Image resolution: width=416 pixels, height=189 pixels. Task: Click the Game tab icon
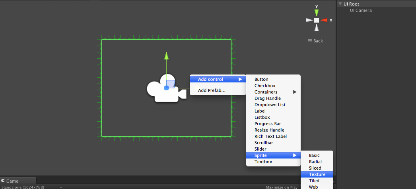pyautogui.click(x=3, y=181)
